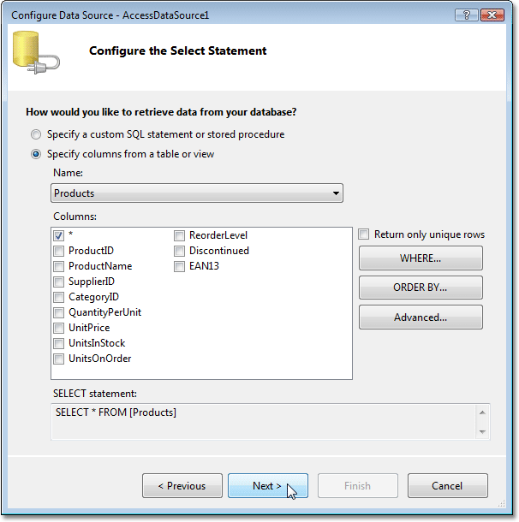The width and height of the screenshot is (519, 522).
Task: Click the 'Name:' label
Action: (68, 173)
